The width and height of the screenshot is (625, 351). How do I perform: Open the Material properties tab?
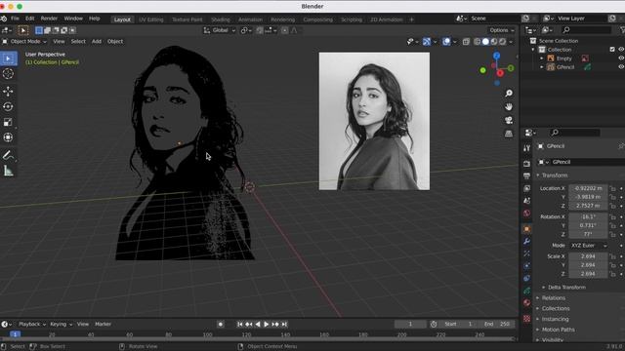point(527,303)
